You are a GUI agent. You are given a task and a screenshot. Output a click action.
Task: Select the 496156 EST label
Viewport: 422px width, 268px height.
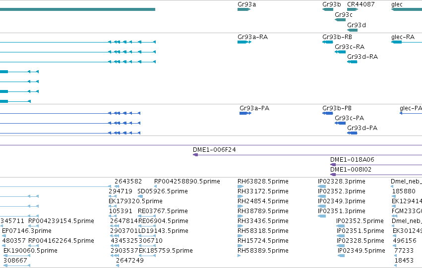click(405, 241)
